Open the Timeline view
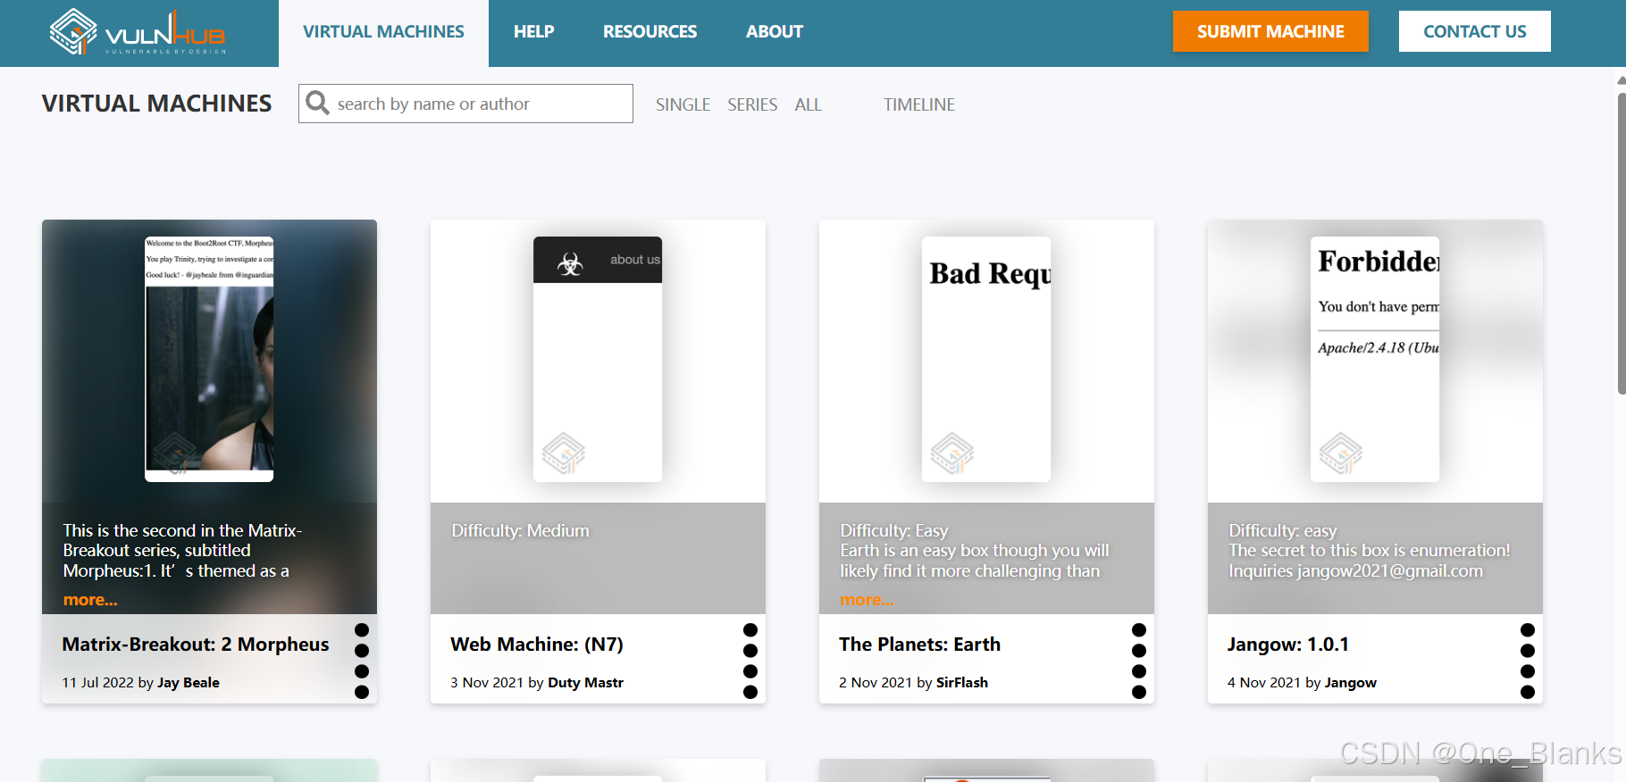Image resolution: width=1626 pixels, height=782 pixels. 919,104
